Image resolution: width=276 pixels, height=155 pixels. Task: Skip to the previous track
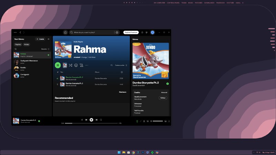coord(86,120)
